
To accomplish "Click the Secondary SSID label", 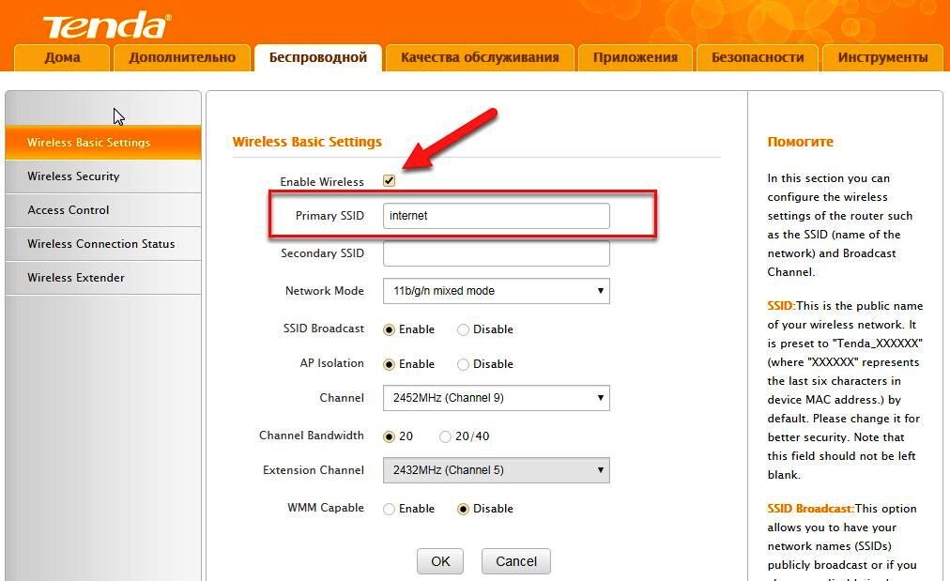I will [x=322, y=253].
